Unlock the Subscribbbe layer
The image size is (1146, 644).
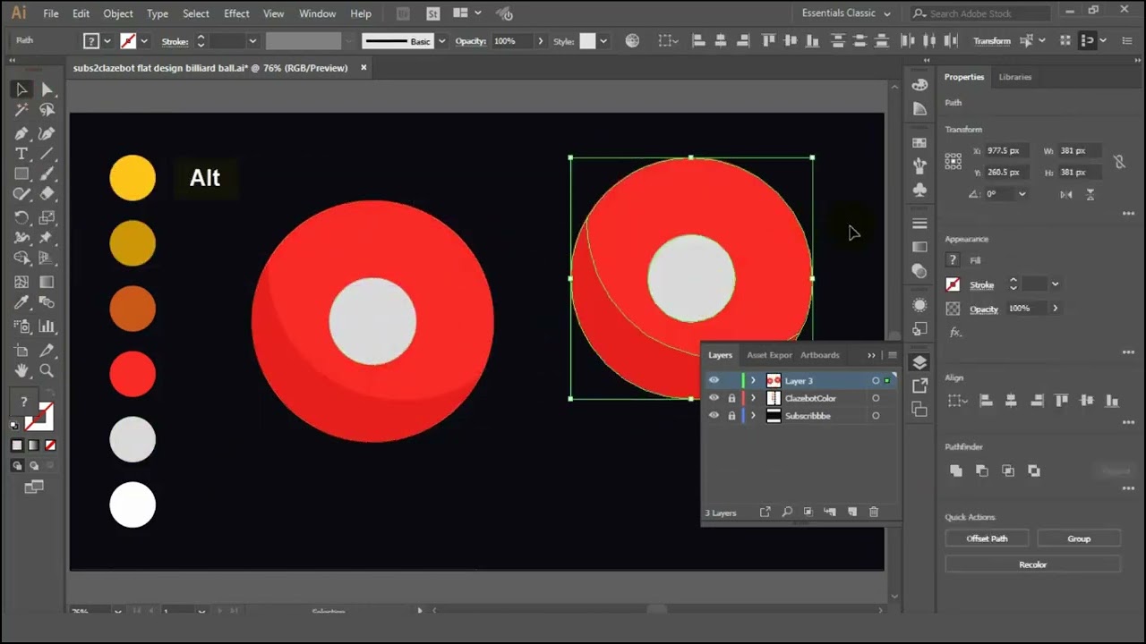[x=731, y=416]
